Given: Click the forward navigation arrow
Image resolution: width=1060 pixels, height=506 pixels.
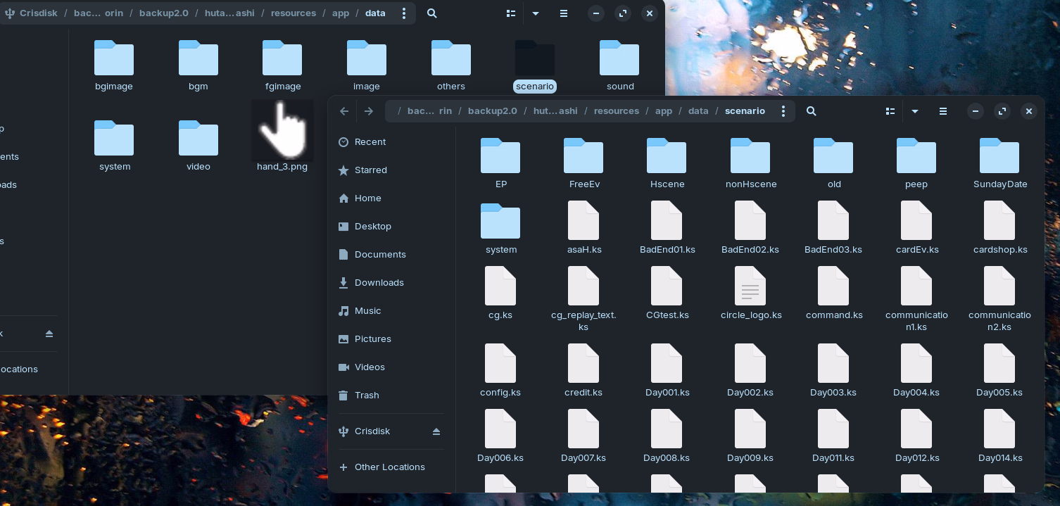Looking at the screenshot, I should [x=369, y=111].
